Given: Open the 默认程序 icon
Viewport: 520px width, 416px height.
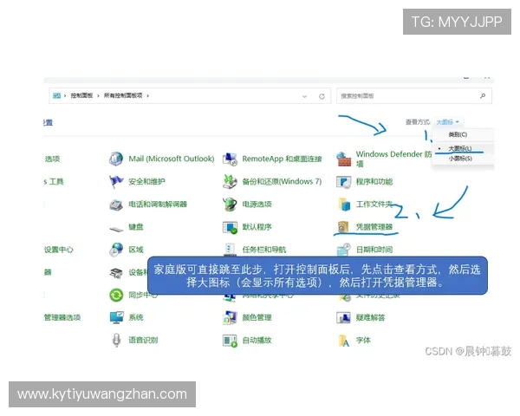Looking at the screenshot, I should point(230,227).
